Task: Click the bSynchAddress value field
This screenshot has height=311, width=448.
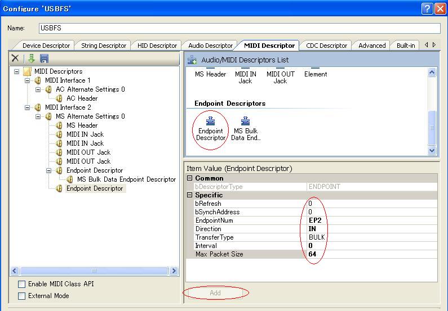Action: tap(372, 212)
